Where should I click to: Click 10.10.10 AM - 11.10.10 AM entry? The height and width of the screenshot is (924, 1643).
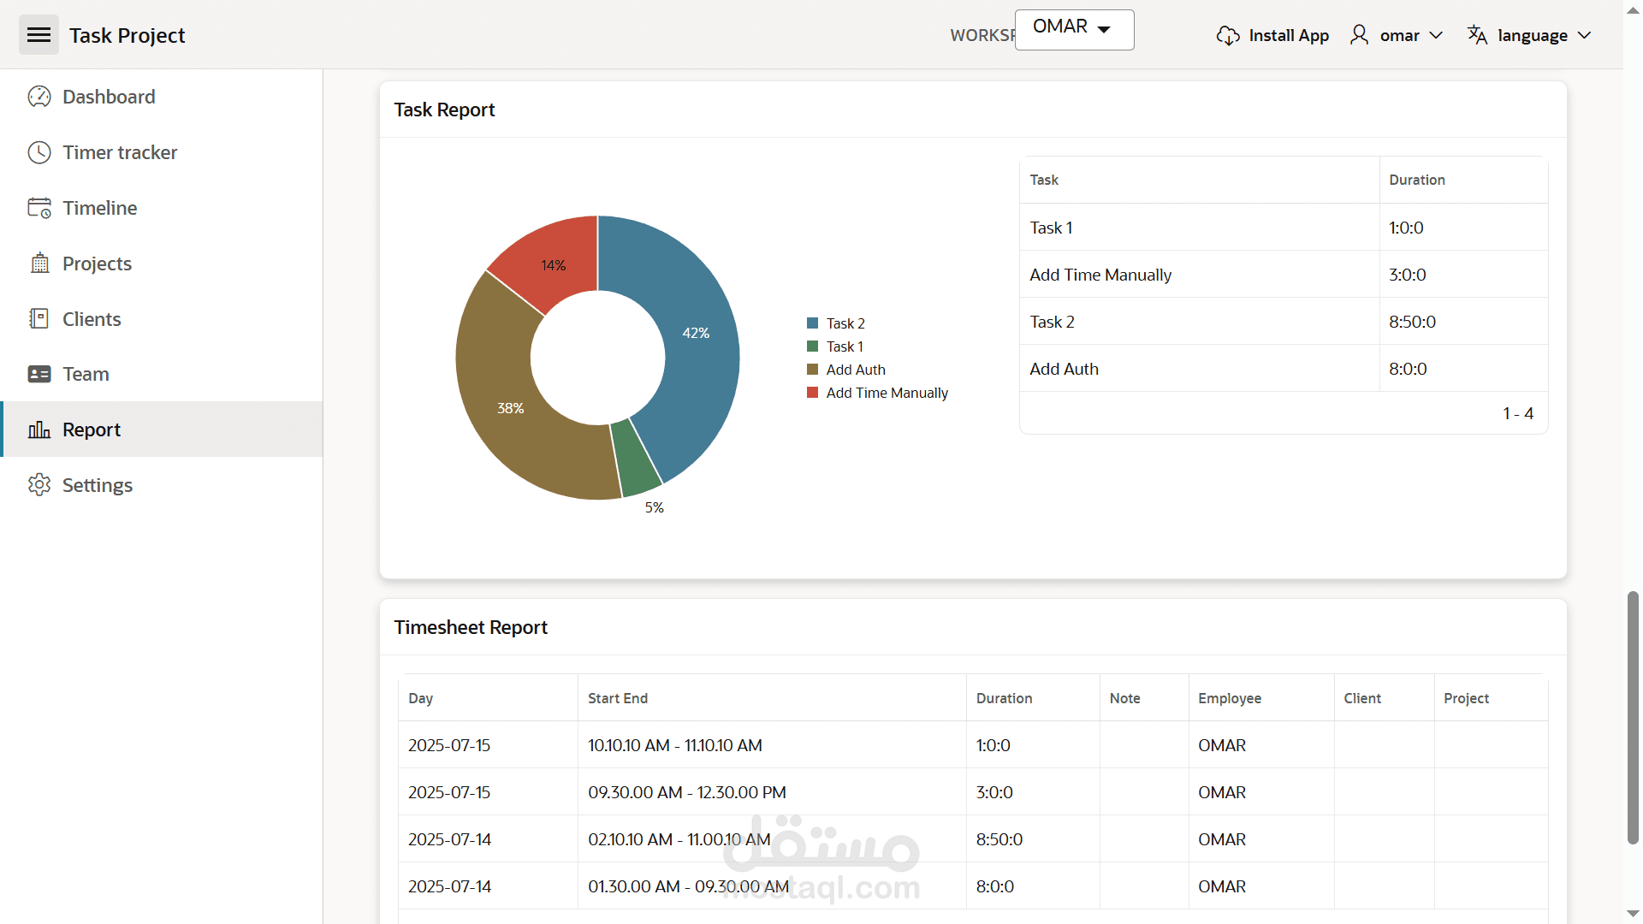click(674, 745)
